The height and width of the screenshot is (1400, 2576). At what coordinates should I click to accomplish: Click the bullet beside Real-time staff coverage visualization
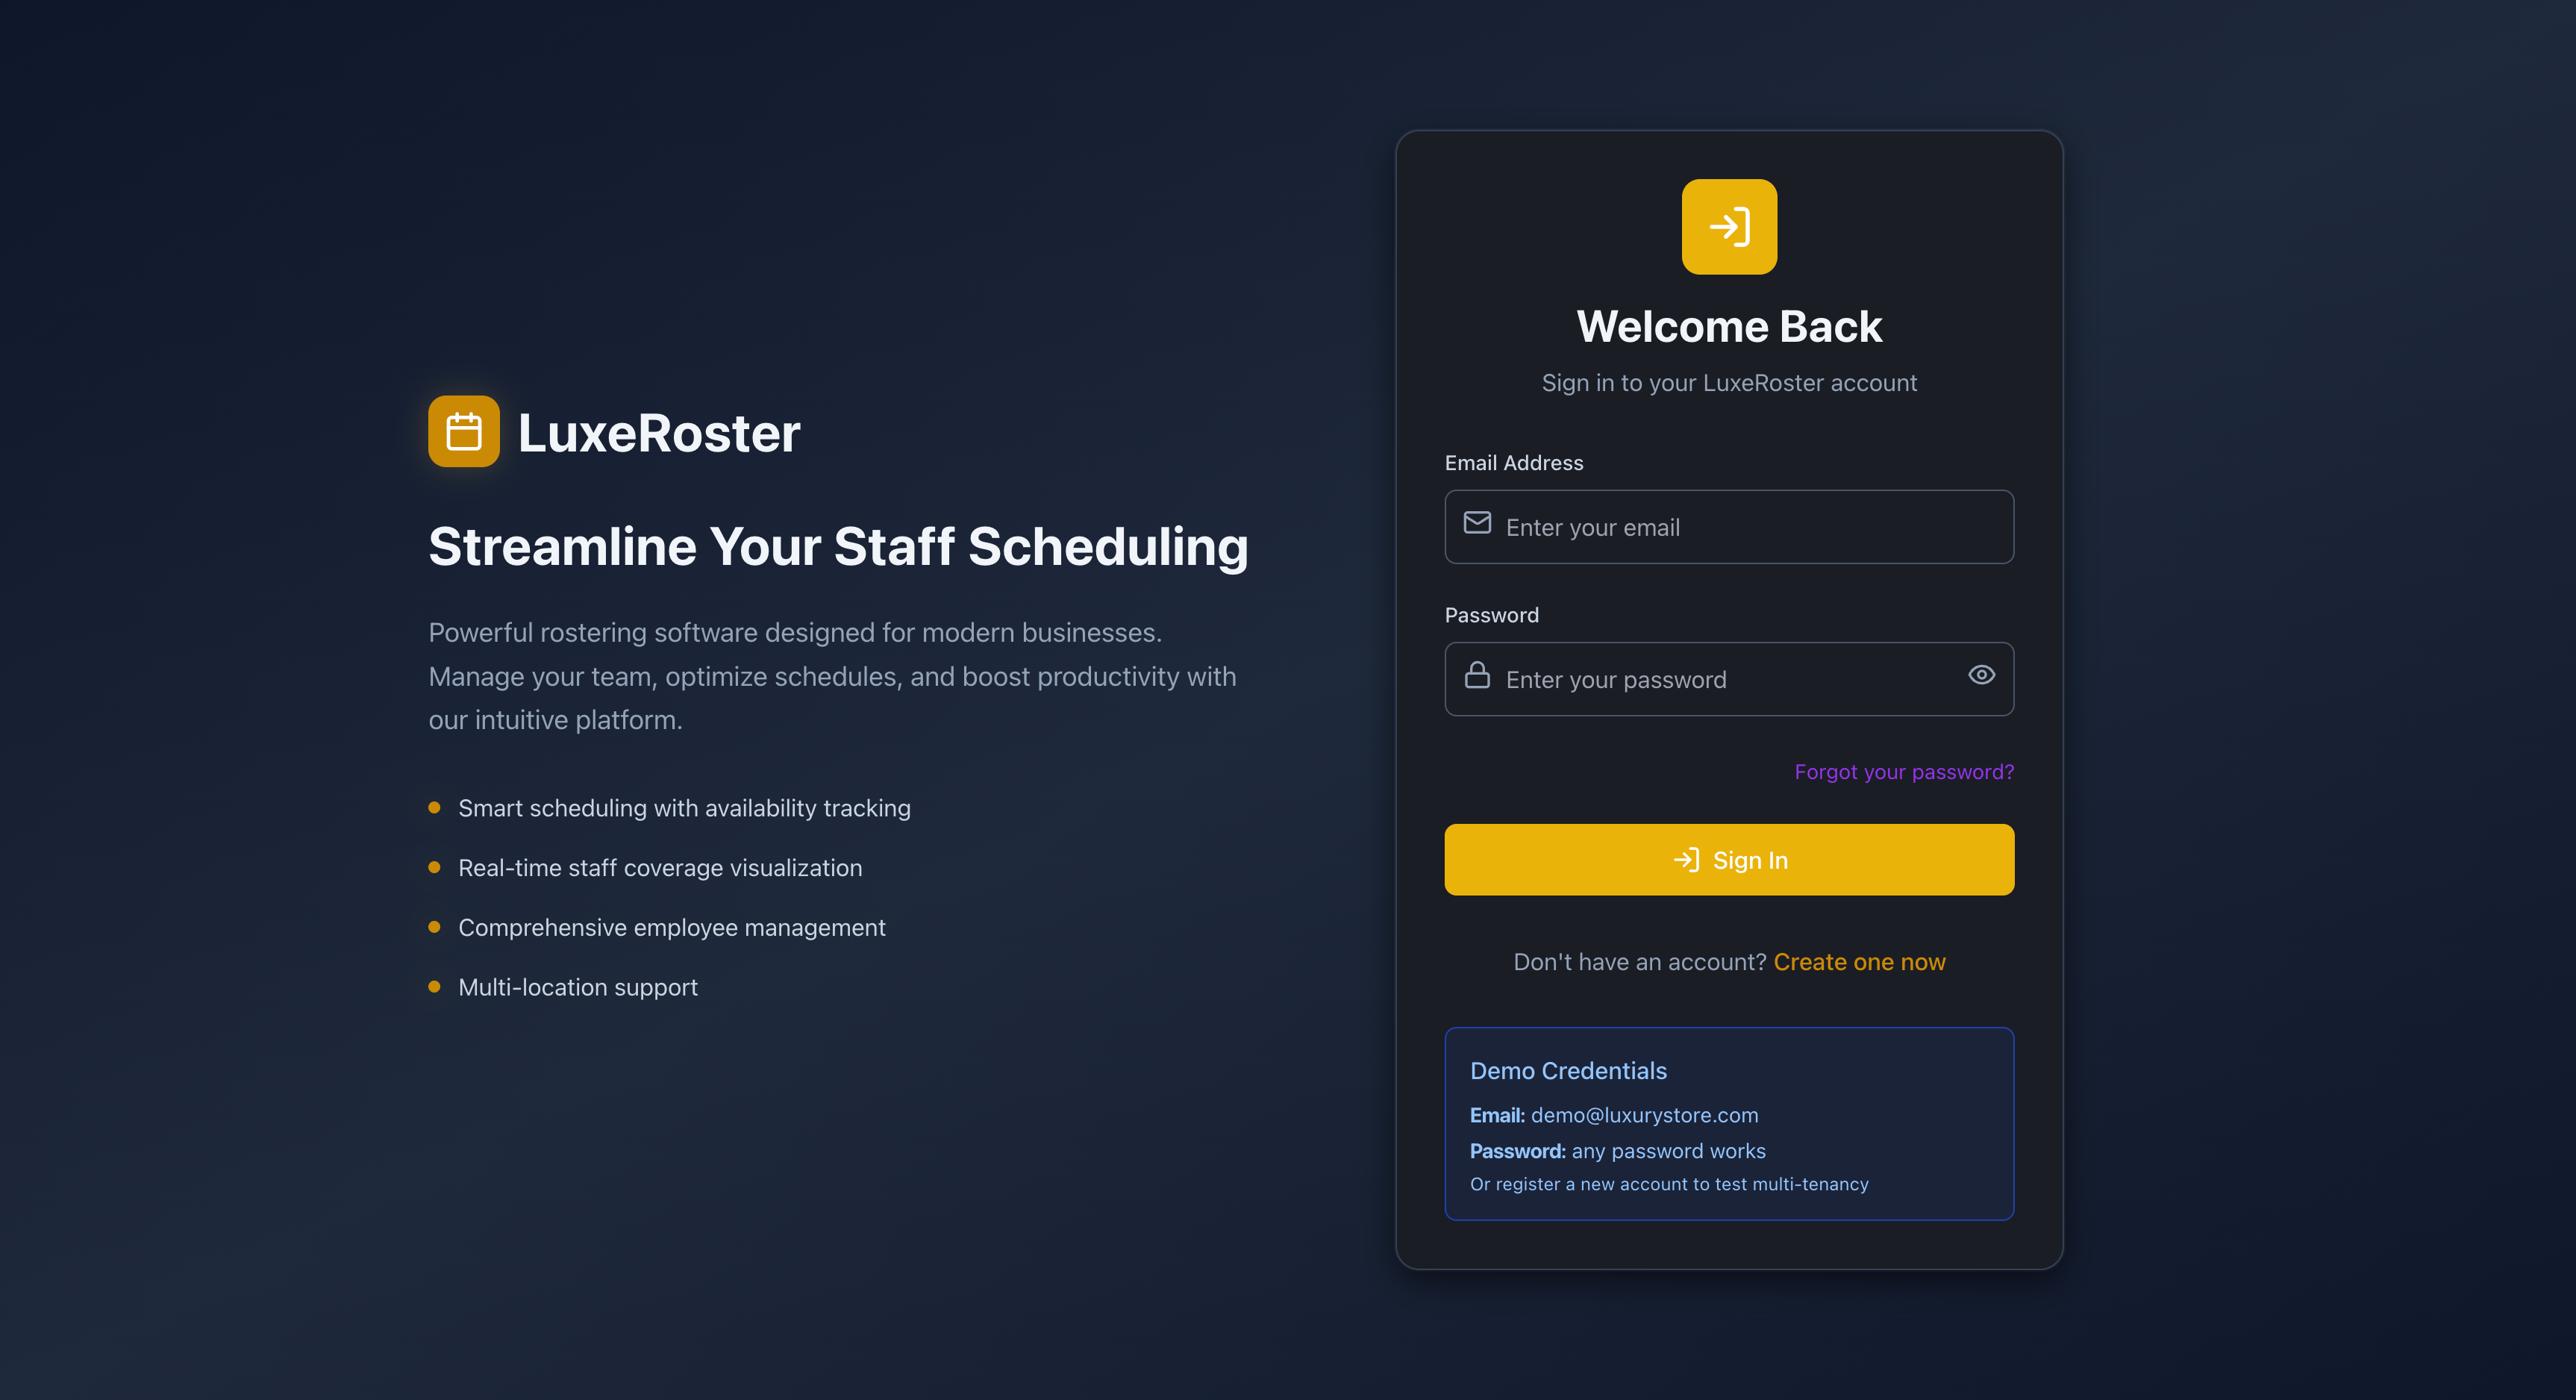coord(435,866)
